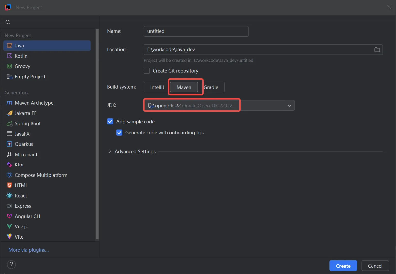396x274 pixels.
Task: Select the Micronaut generator label
Action: click(26, 154)
